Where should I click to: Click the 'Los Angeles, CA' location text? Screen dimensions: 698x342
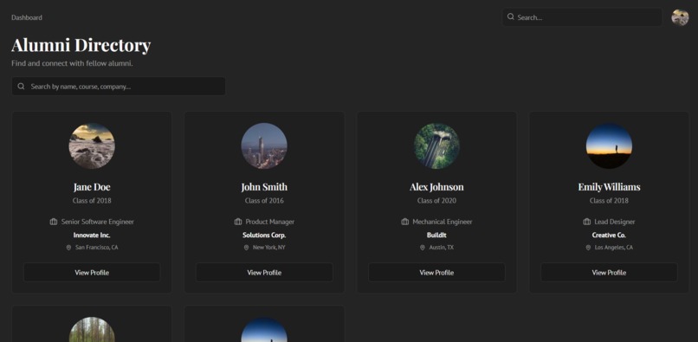coord(613,248)
